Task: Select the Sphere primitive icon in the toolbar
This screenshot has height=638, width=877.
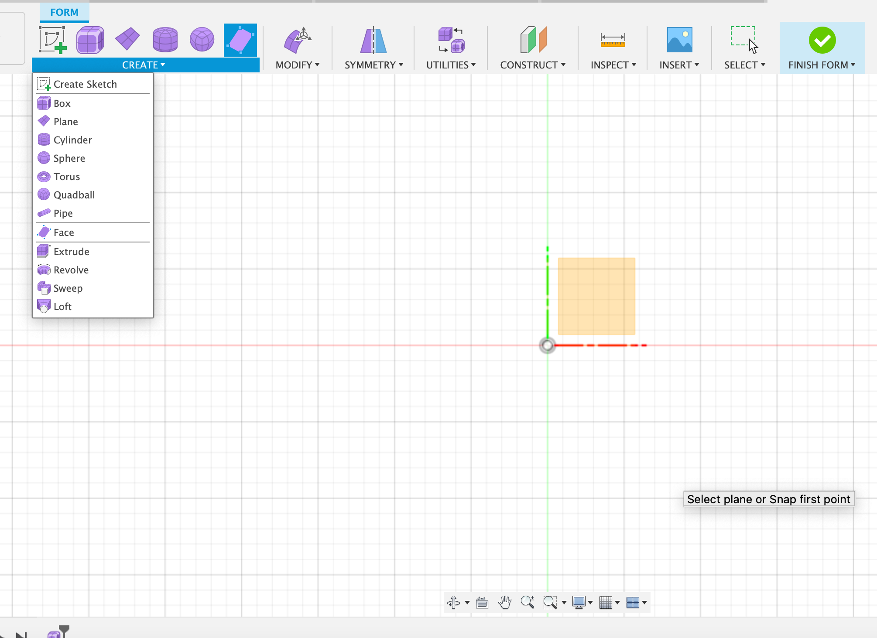Action: tap(202, 40)
